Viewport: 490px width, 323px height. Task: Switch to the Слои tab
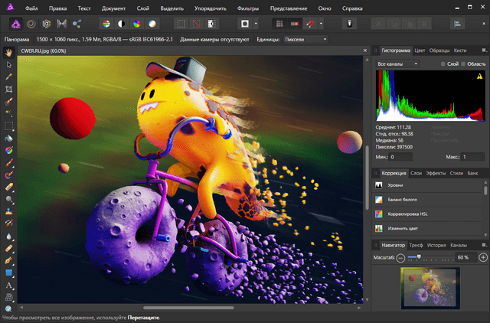(416, 174)
